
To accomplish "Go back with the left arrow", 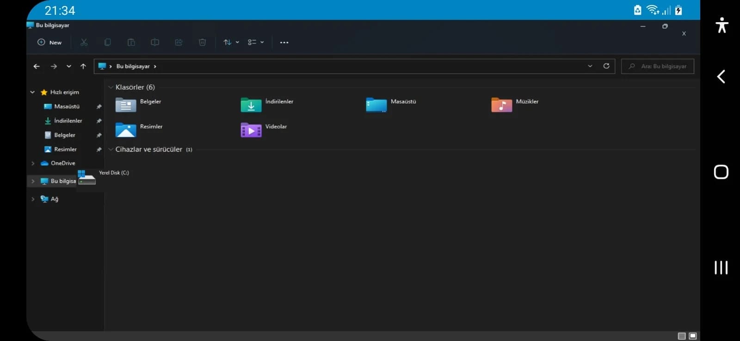I will [37, 67].
